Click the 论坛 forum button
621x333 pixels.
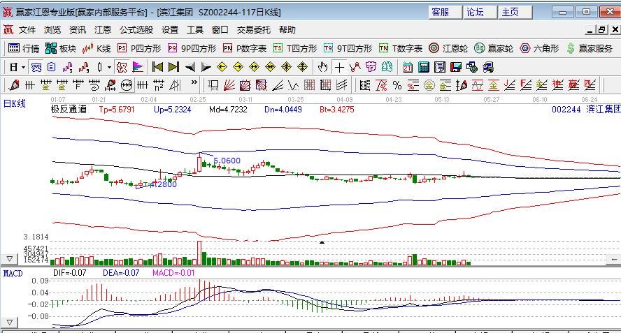point(480,12)
